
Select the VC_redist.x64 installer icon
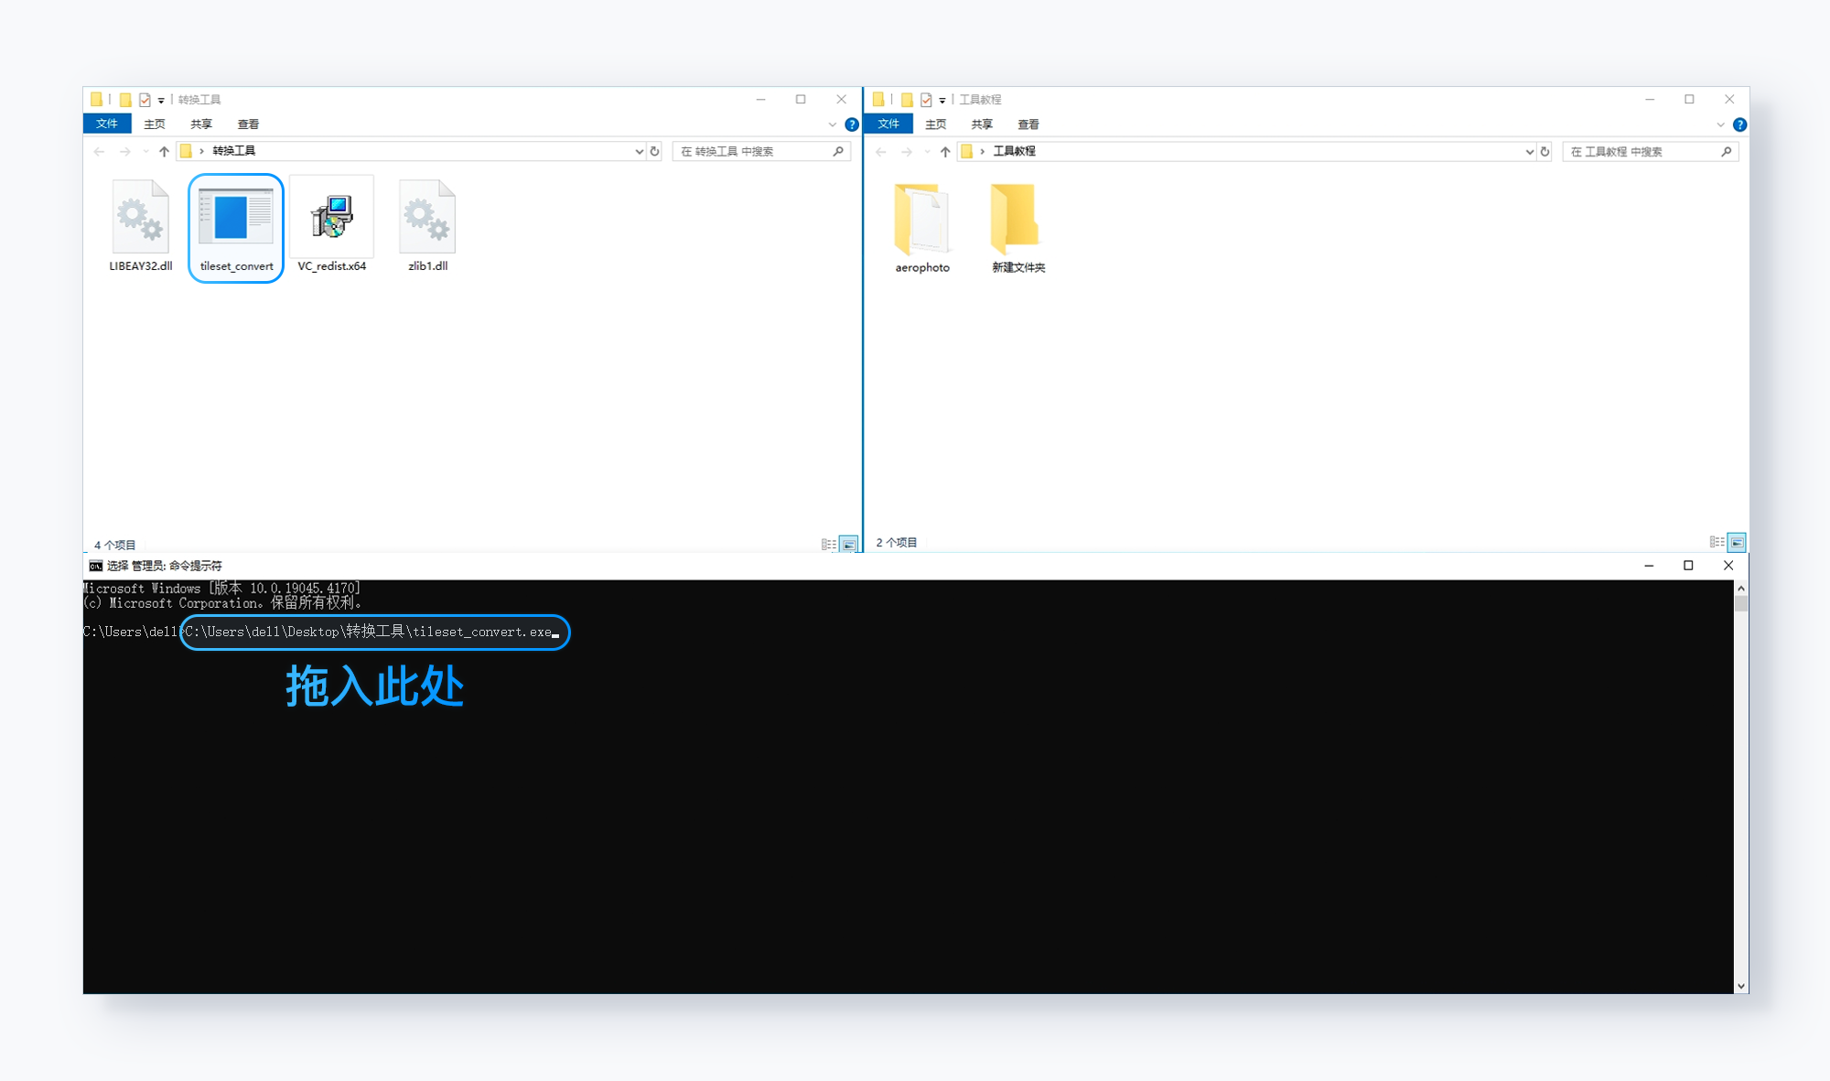click(x=331, y=216)
